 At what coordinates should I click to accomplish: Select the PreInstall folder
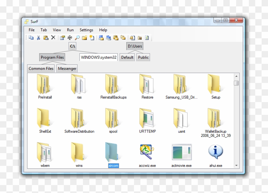[x=45, y=87]
